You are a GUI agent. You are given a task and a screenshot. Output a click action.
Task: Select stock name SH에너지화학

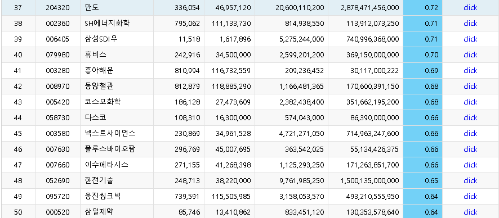(x=107, y=24)
